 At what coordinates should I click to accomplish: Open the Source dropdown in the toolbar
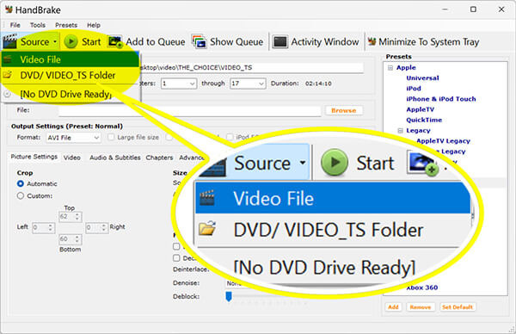pyautogui.click(x=30, y=42)
